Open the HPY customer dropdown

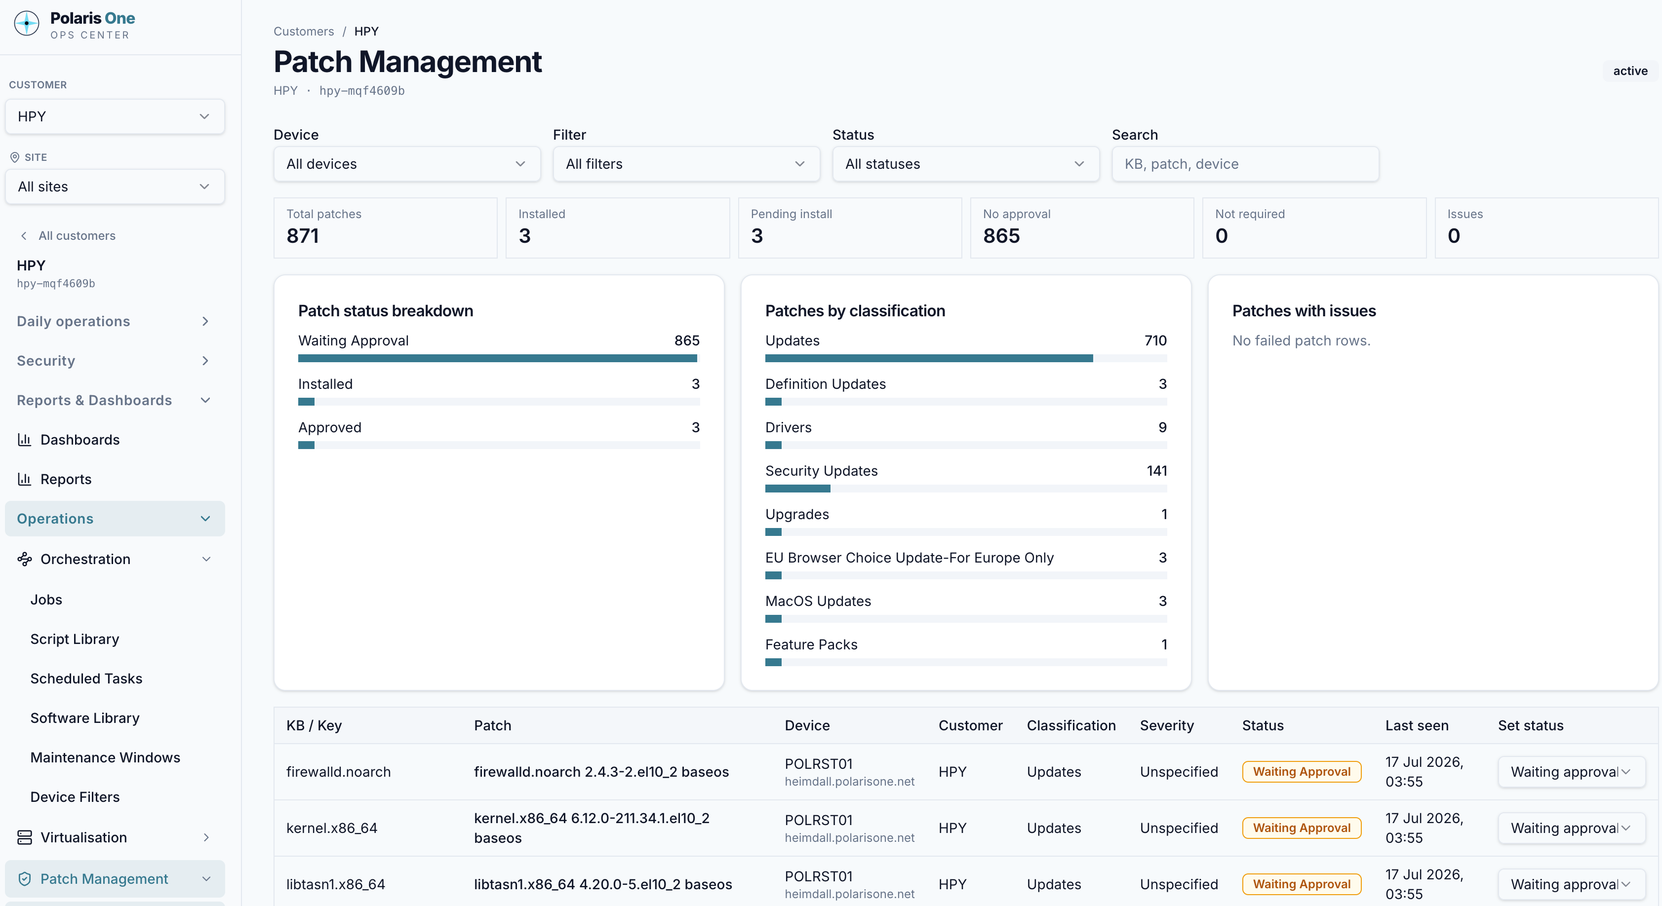(x=115, y=117)
